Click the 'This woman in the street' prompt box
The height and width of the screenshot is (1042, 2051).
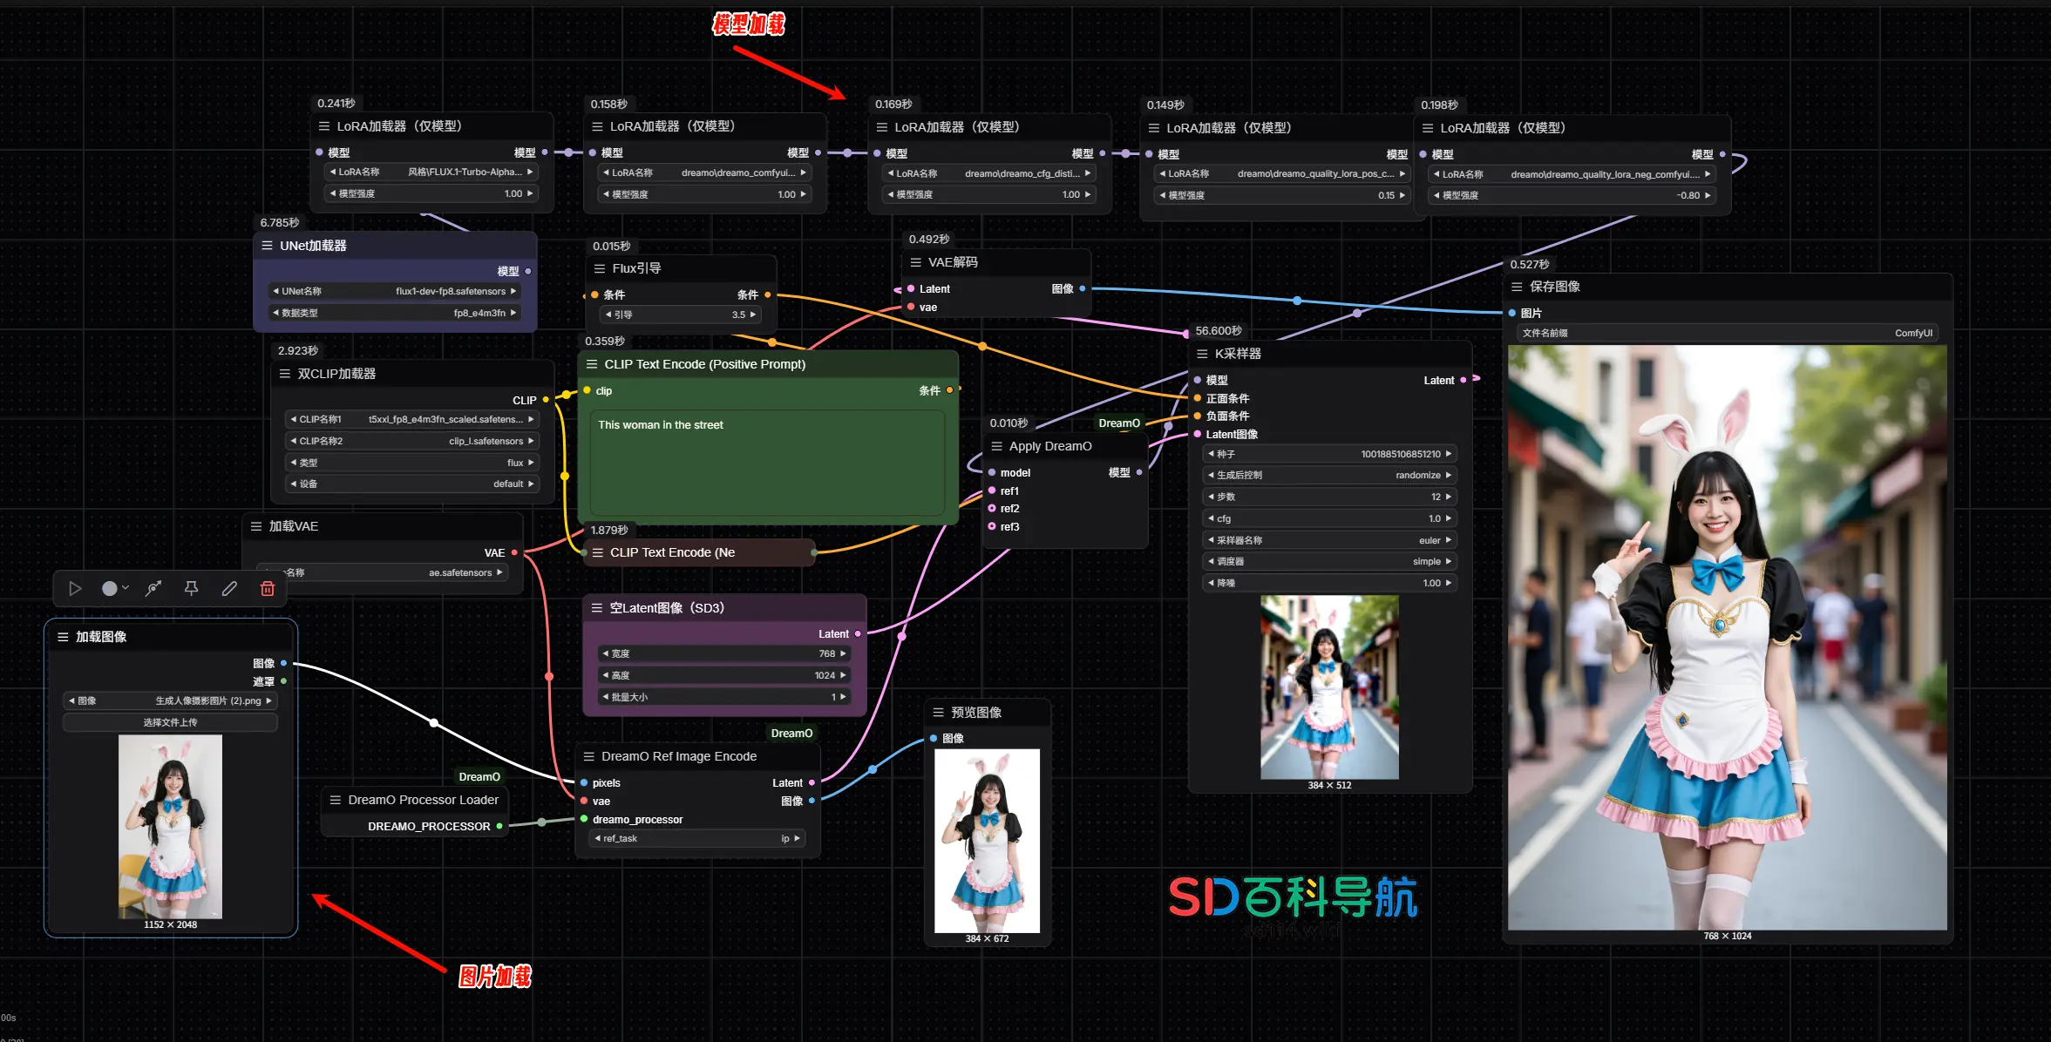[x=768, y=462]
